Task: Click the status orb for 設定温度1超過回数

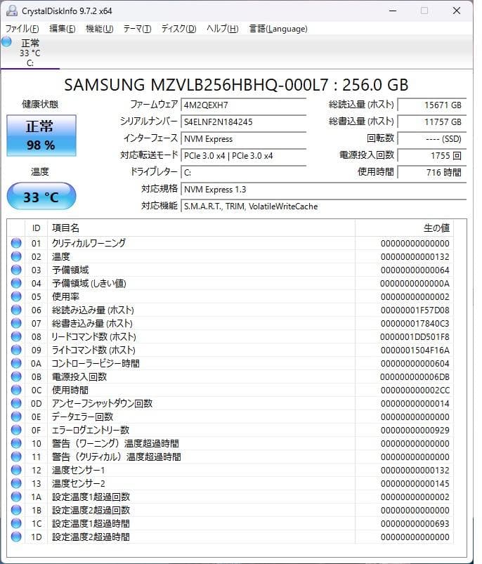Action: pos(16,497)
